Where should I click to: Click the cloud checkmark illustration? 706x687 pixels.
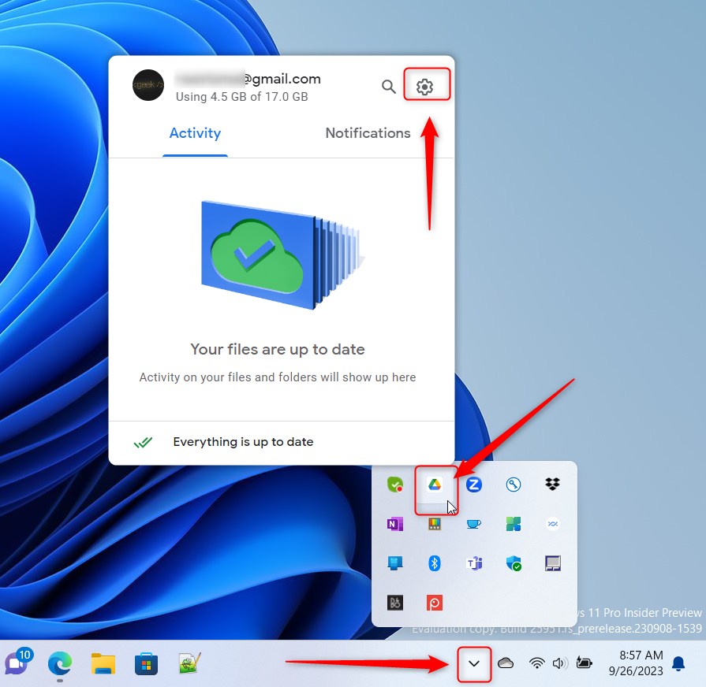coord(282,255)
